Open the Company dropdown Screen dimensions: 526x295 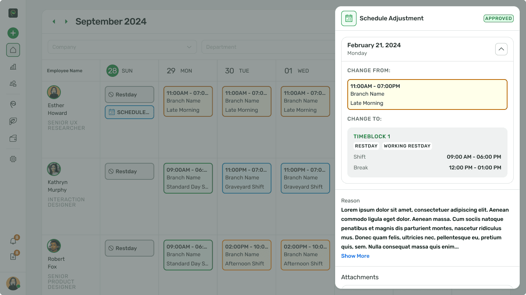[122, 47]
